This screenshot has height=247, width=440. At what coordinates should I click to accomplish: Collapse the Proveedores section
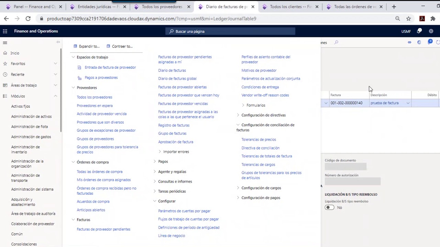73,88
